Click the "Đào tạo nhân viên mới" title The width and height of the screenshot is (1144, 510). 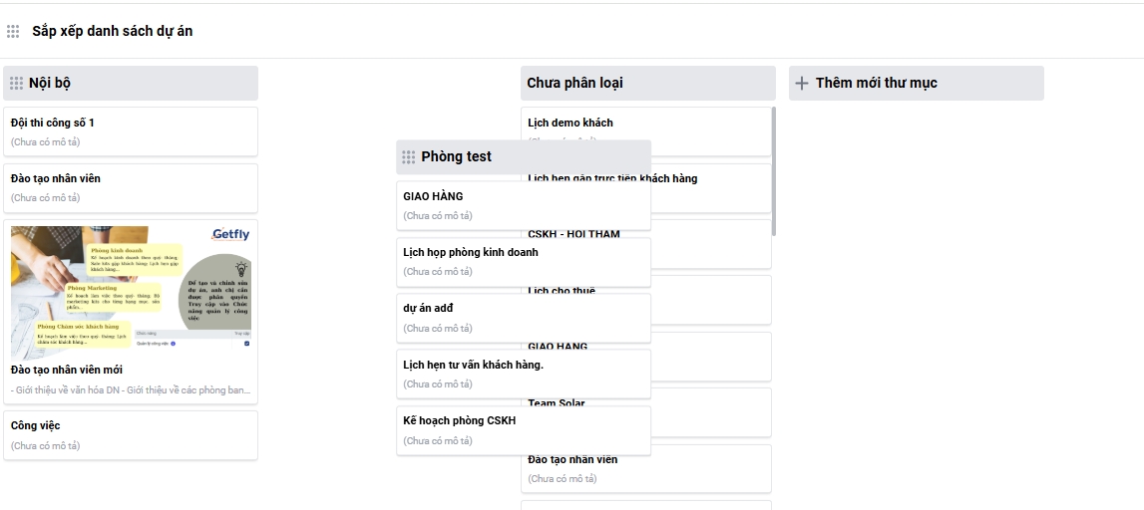(67, 371)
